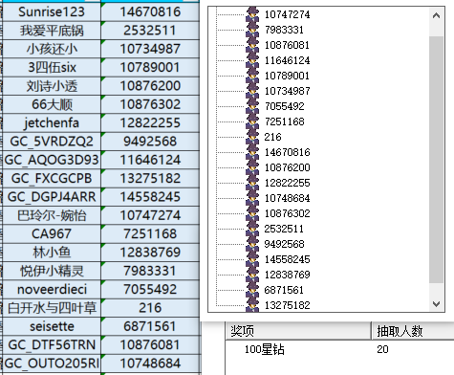Select tree entry 10876081

pyautogui.click(x=287, y=45)
